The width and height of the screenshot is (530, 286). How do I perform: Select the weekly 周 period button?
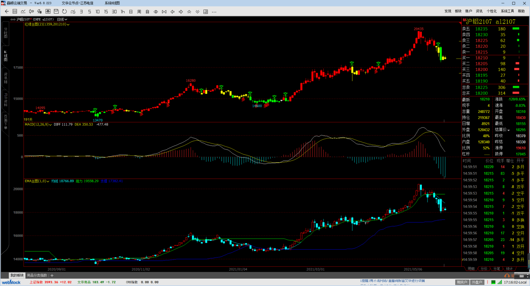[x=139, y=12]
